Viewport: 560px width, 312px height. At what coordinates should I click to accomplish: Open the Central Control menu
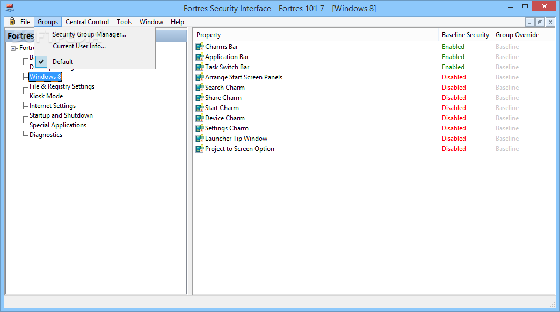pyautogui.click(x=87, y=22)
